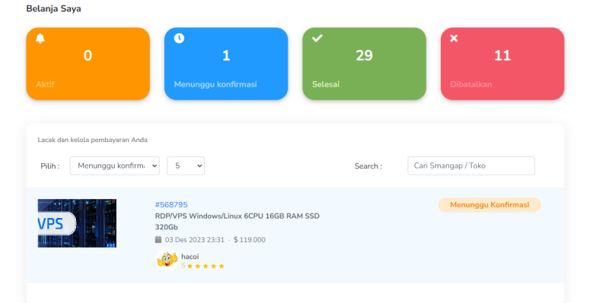Select the blue Menunggu konfirmasi card
This screenshot has height=303, width=609.
coord(226,64)
